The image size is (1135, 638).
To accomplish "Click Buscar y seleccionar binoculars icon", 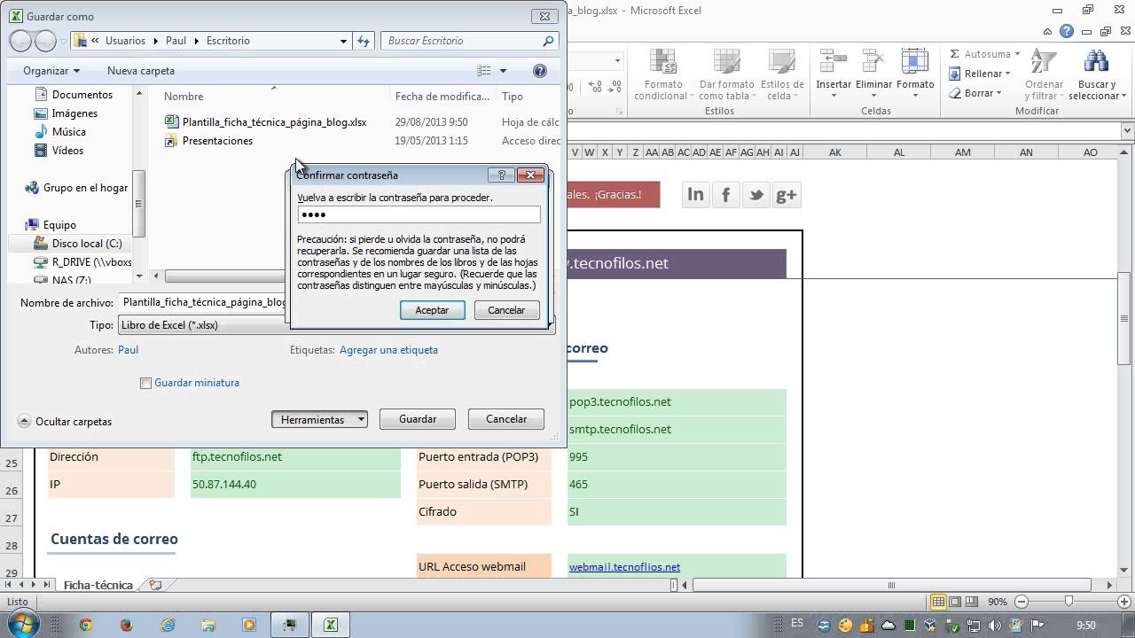I will (1097, 63).
